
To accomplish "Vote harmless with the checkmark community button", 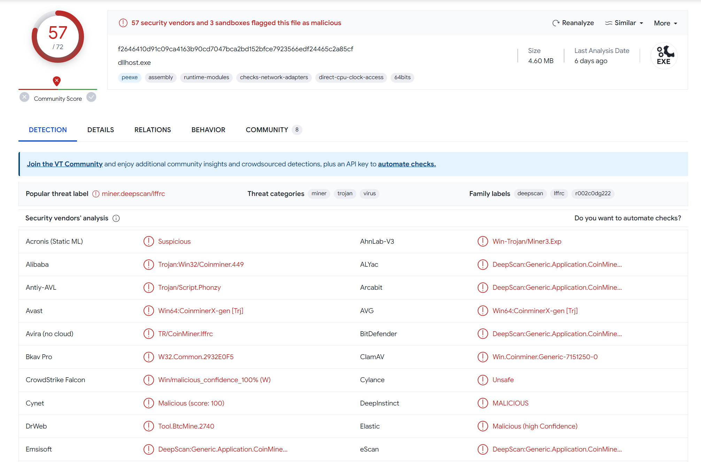I will pos(91,97).
